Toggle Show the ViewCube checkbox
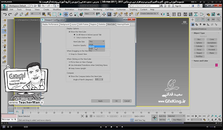 click(x=69, y=32)
